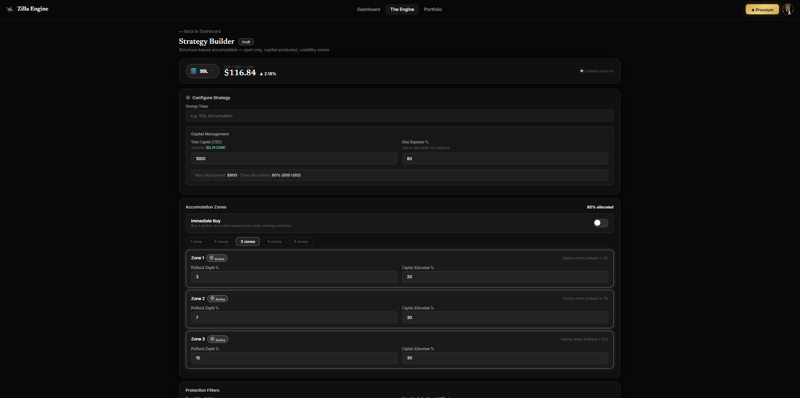Click the Zone 3 Active badge
This screenshot has width=800, height=398.
pos(218,339)
